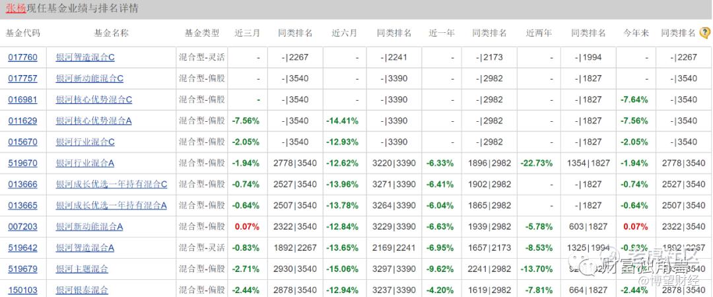
Task: Click the red 0.07% 近三月 value
Action: [246, 227]
